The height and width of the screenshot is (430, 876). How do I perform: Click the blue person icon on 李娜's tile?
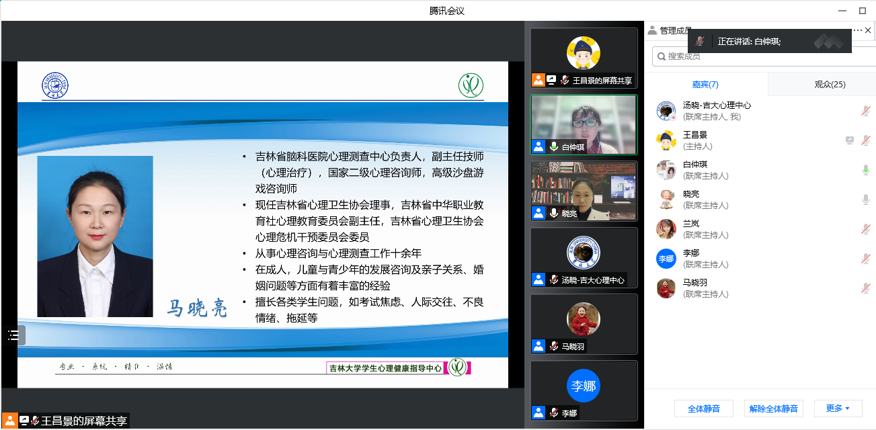coord(539,413)
